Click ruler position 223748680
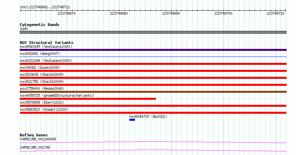Viewport: 296px width, 155px height. [119, 13]
